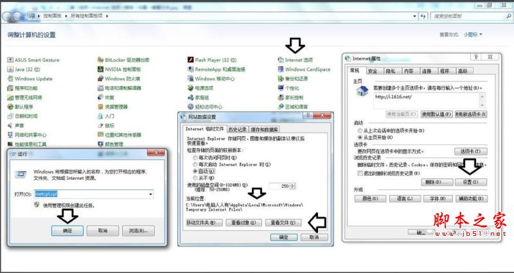Click the 移动文件夹 button
514x273 pixels.
coord(204,222)
